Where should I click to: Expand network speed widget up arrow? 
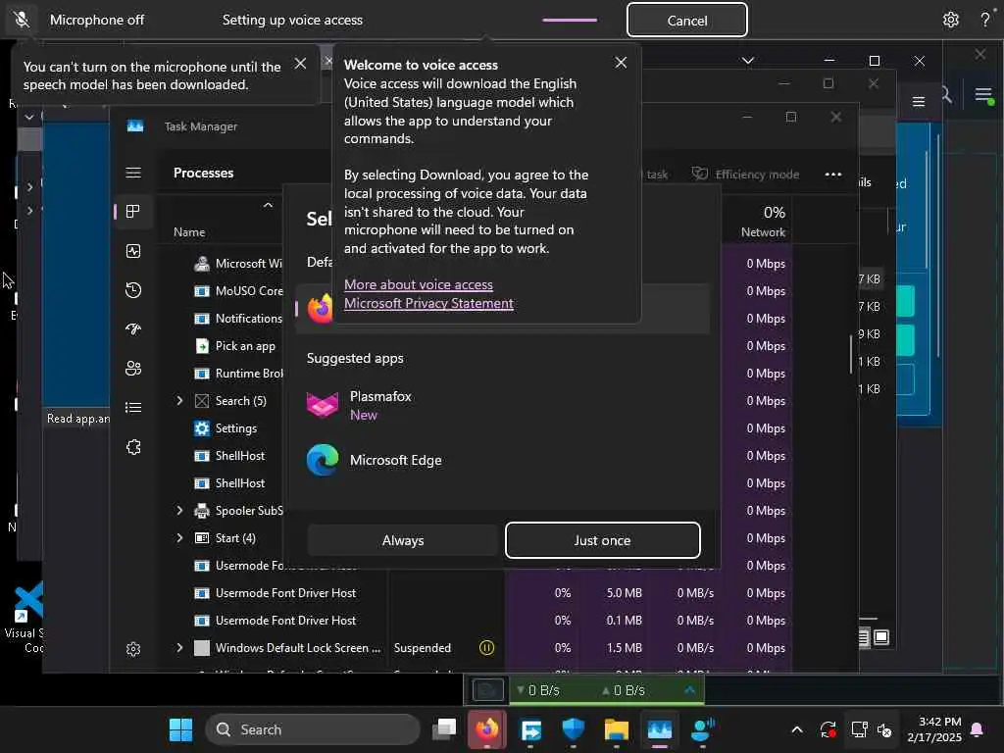(x=689, y=689)
